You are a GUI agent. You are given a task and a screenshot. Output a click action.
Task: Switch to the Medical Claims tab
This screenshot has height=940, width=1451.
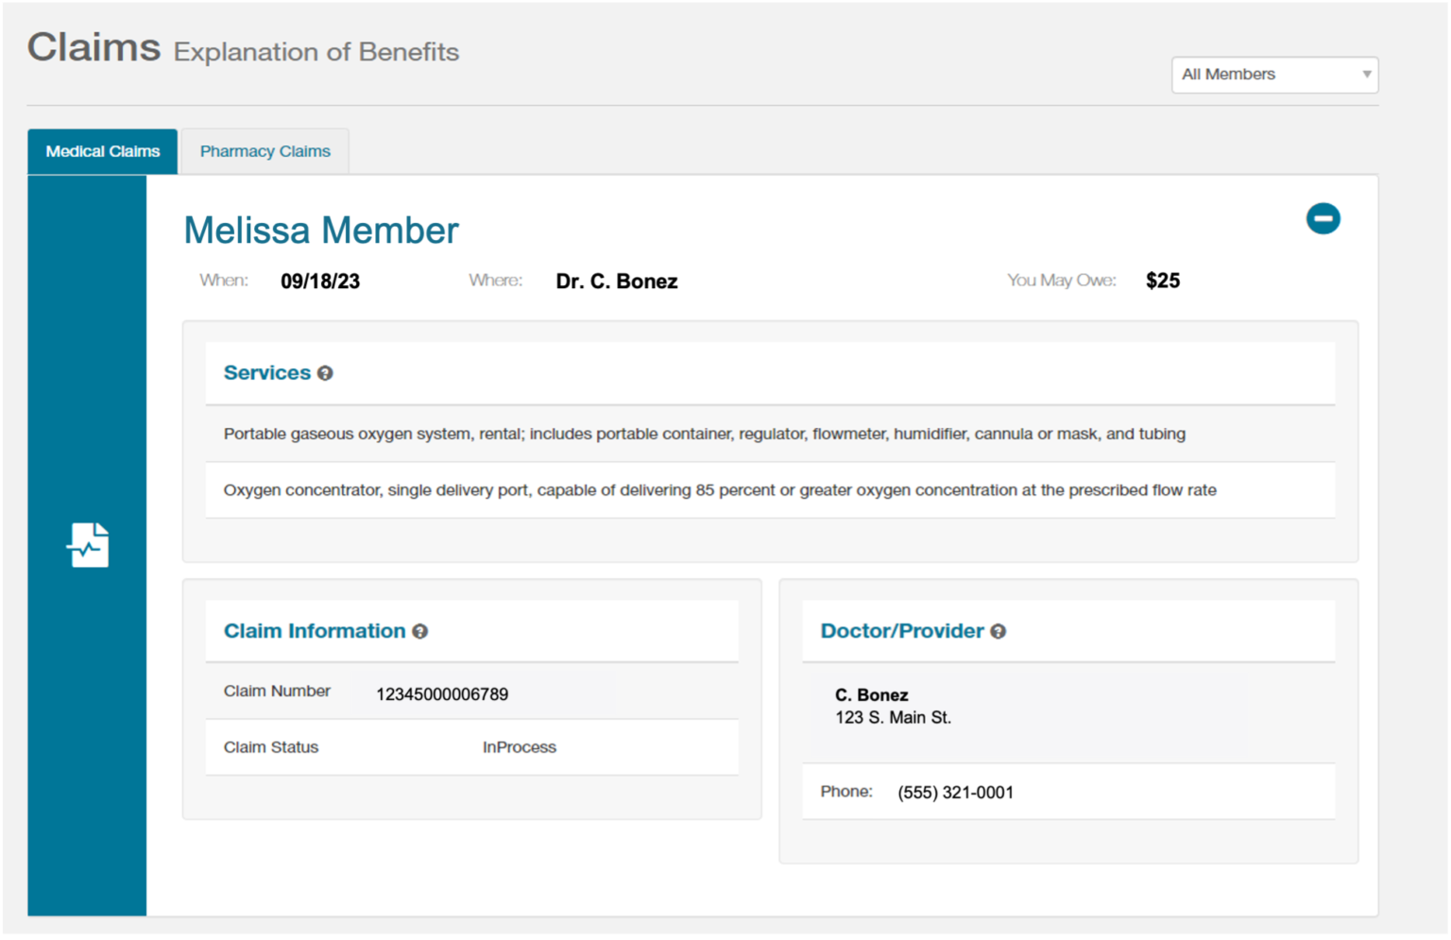click(x=103, y=151)
